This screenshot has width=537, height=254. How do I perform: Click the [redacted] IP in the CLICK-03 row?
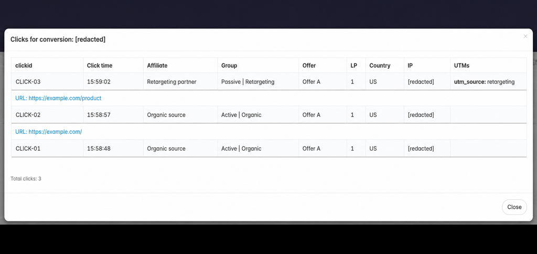(x=421, y=82)
